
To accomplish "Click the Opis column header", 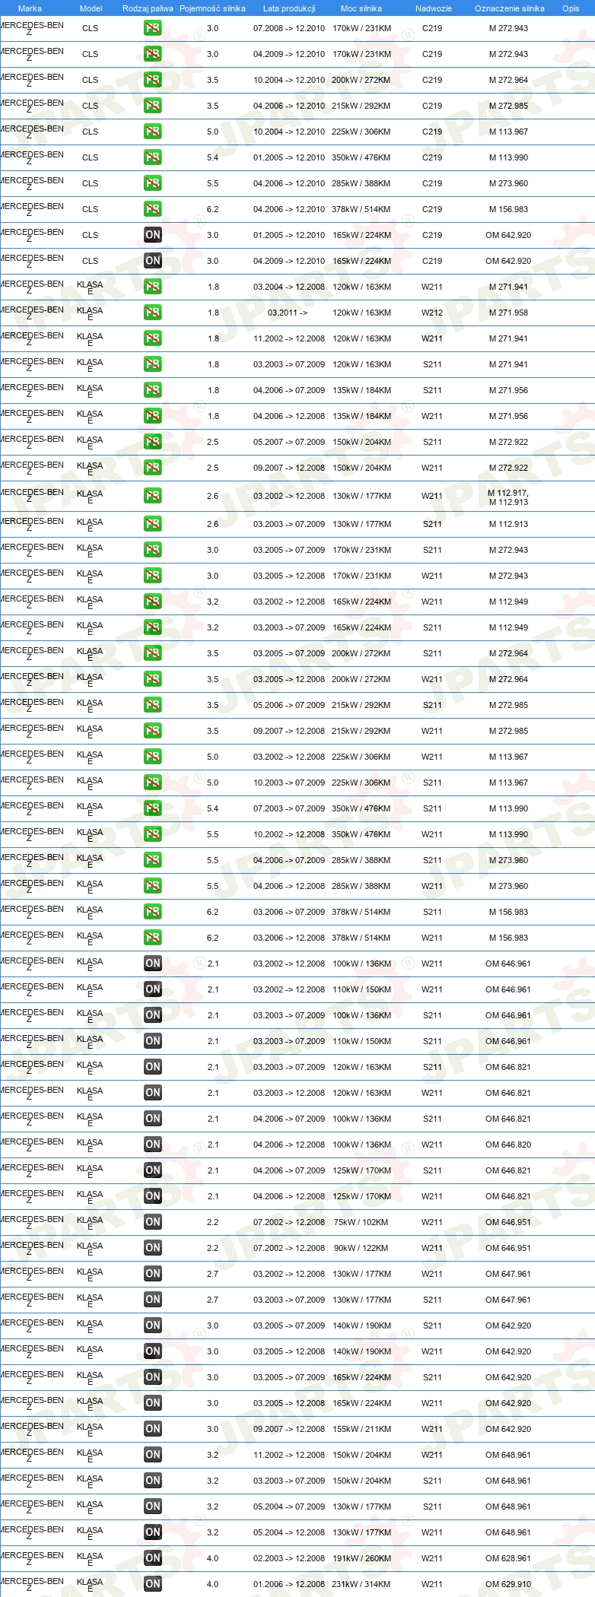I will (571, 8).
